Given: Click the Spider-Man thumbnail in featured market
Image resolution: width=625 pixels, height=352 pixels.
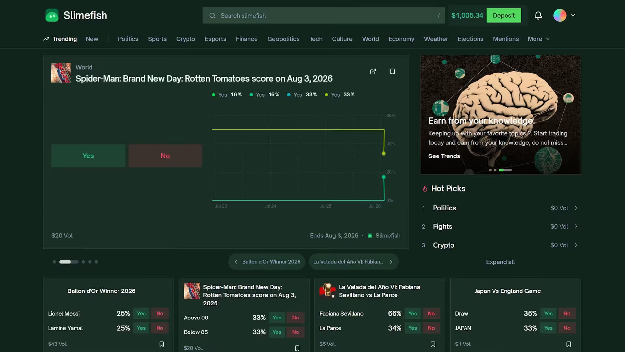Looking at the screenshot, I should tap(61, 73).
